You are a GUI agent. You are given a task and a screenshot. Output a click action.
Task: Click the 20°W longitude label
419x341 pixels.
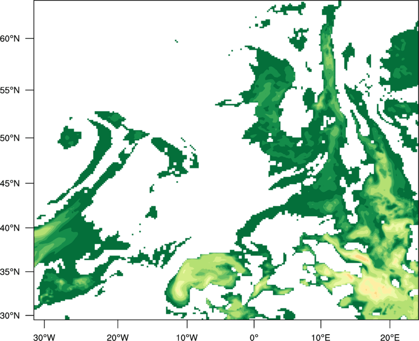(117, 337)
